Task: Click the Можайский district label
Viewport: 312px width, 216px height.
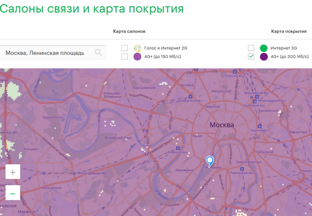Action: click(x=51, y=188)
